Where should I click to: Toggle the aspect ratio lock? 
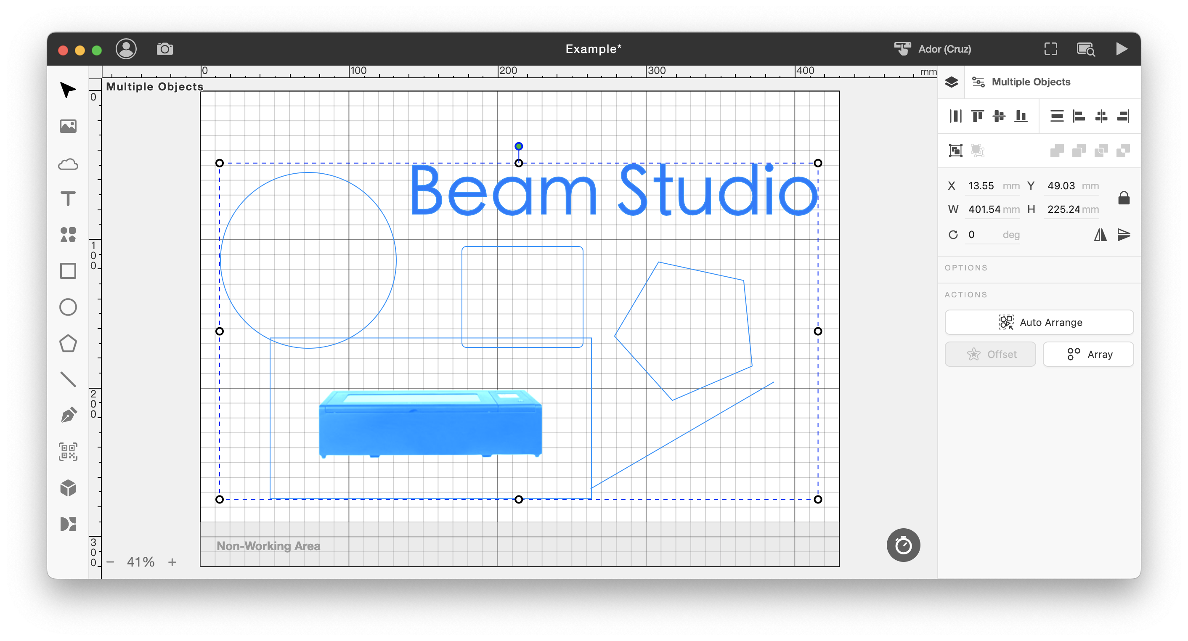1124,198
